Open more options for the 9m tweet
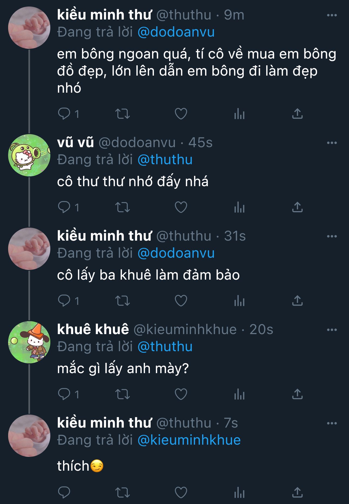The height and width of the screenshot is (504, 349). click(332, 15)
